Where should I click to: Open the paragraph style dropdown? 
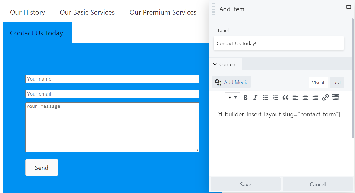pos(232,97)
